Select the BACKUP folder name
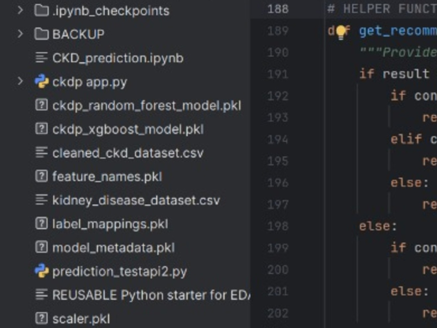 [78, 34]
